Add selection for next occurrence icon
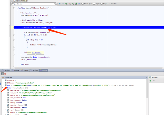 click(66, 4)
